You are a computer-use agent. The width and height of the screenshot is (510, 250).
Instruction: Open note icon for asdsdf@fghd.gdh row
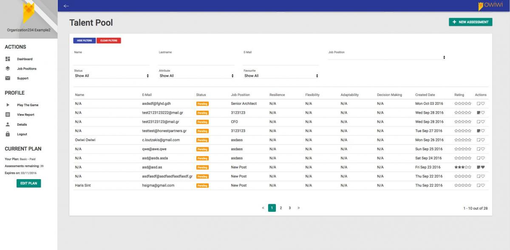478,104
